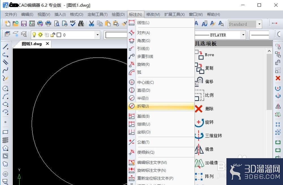Choose highlighted 折弯(J) menu item
This screenshot has height=185, width=283.
click(x=161, y=106)
